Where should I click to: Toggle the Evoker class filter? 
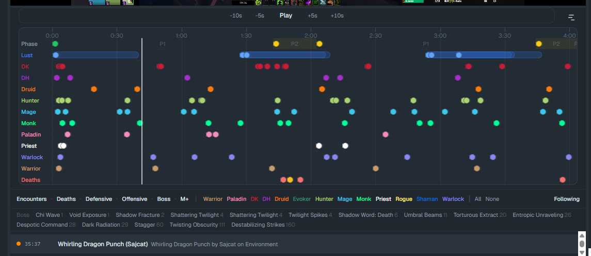[302, 199]
